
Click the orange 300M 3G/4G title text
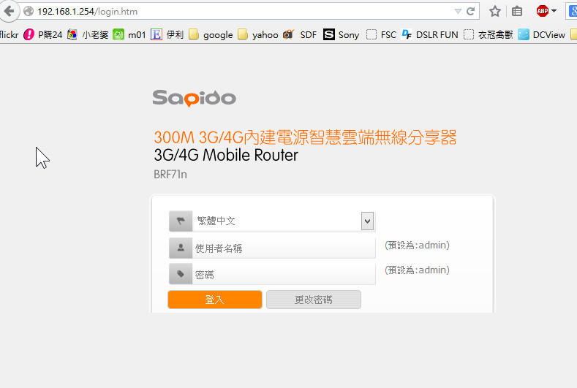(x=305, y=137)
